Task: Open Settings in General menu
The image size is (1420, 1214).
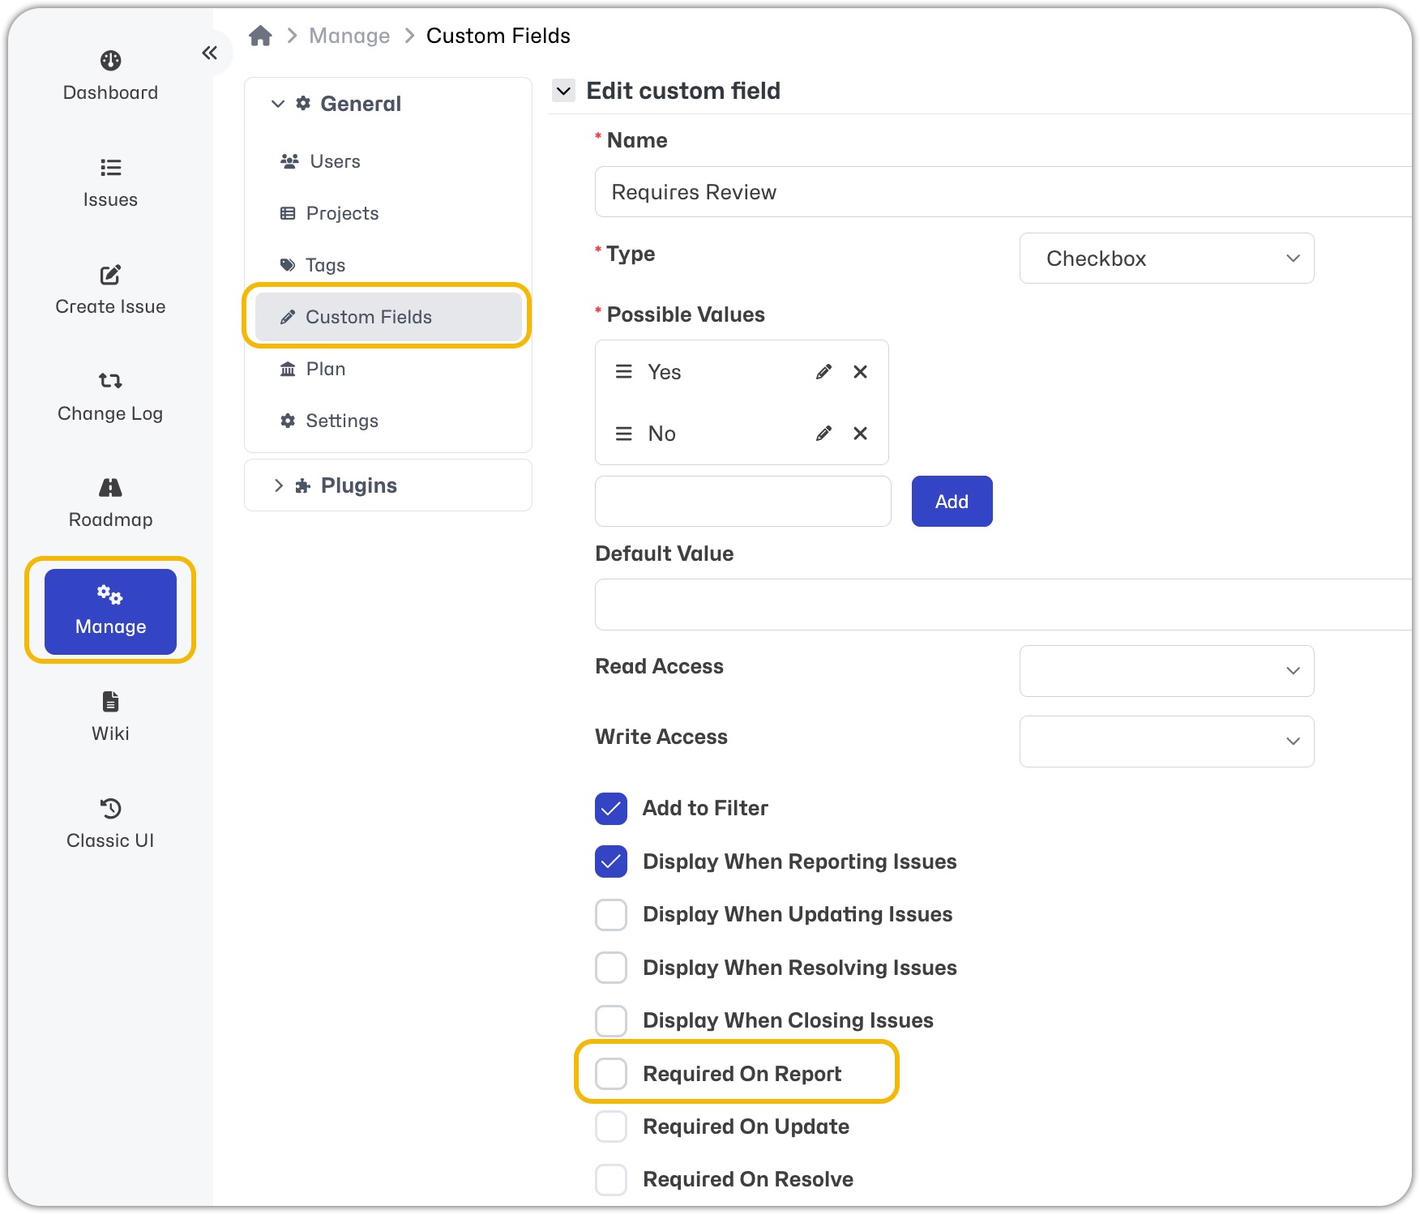Action: 388,421
